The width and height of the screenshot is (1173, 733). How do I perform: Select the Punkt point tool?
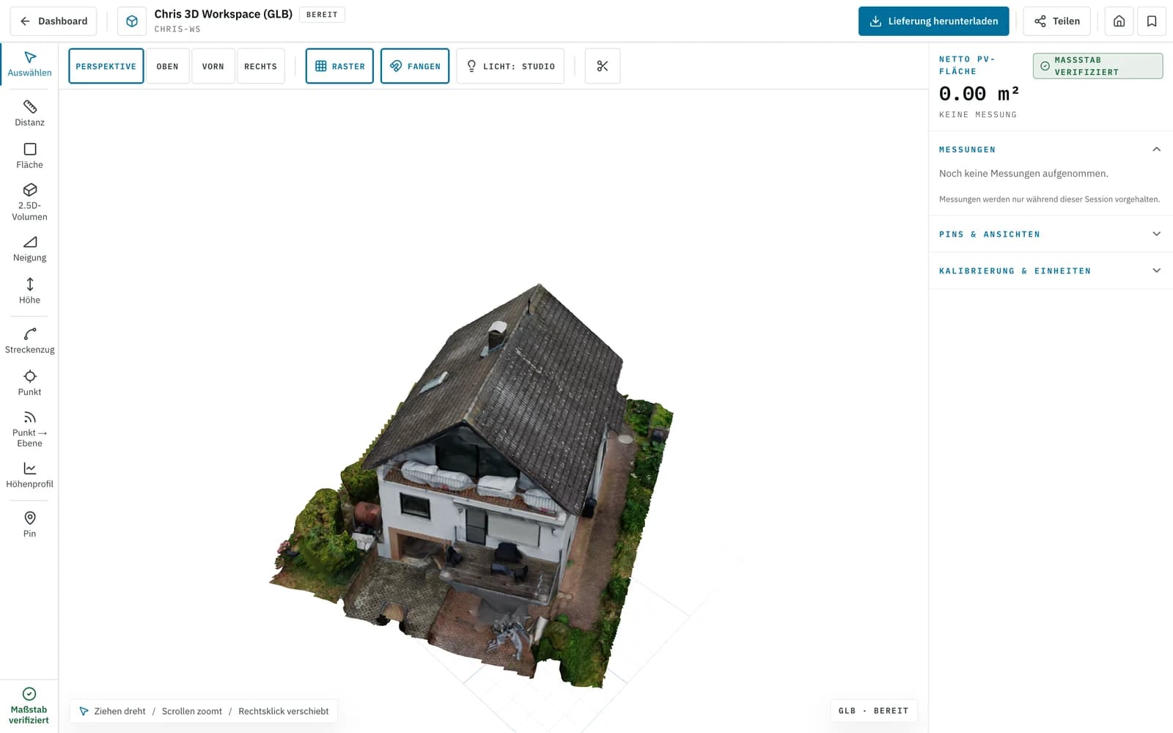tap(29, 383)
